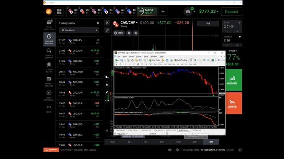Click MetaTrader zoom in magnifier

(204, 60)
